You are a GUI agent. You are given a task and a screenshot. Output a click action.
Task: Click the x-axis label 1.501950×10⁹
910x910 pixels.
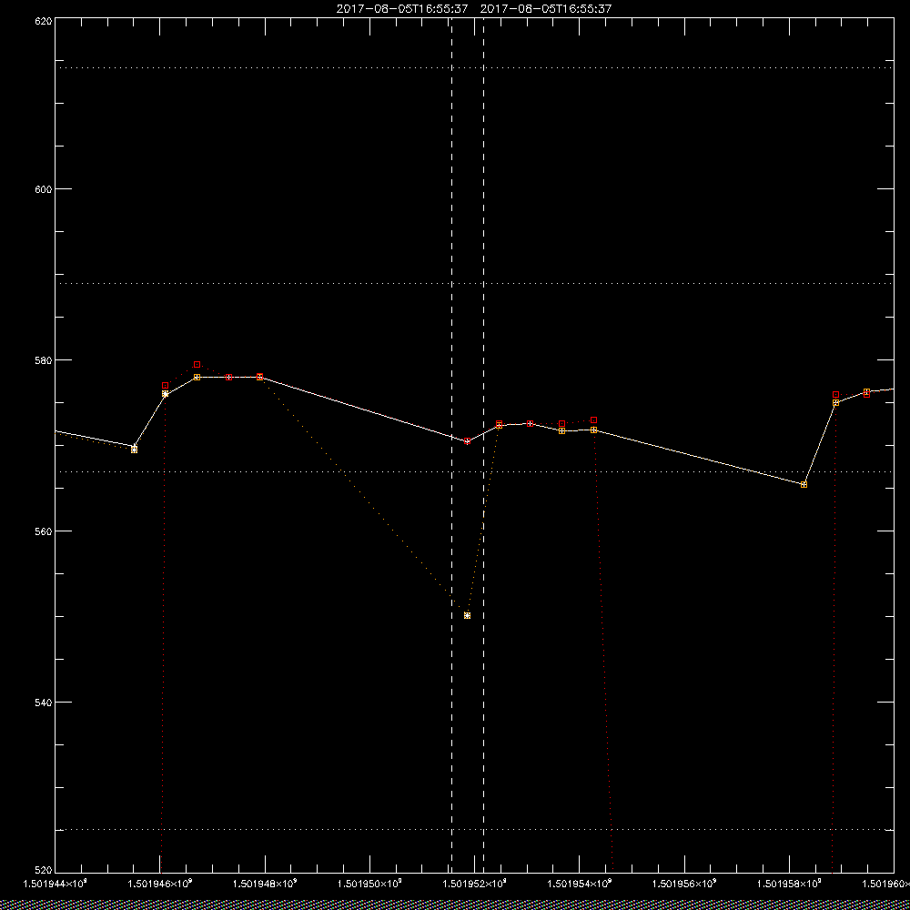[369, 884]
